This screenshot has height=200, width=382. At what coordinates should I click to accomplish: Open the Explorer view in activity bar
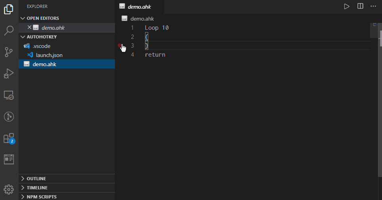pyautogui.click(x=9, y=10)
